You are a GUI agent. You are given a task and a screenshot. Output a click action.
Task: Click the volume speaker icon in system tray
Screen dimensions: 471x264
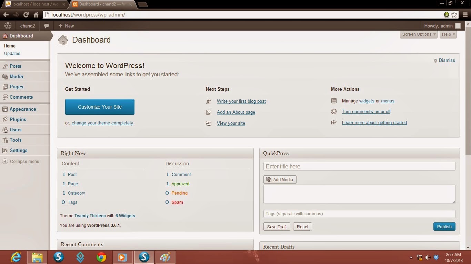point(428,257)
